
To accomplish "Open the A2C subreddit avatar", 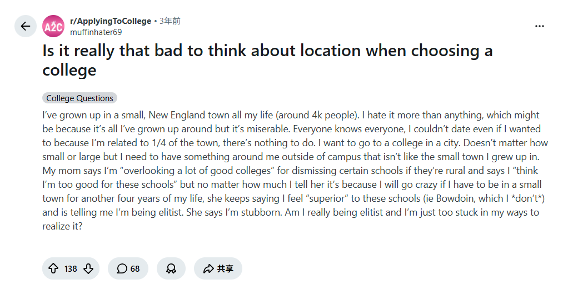I will point(53,26).
